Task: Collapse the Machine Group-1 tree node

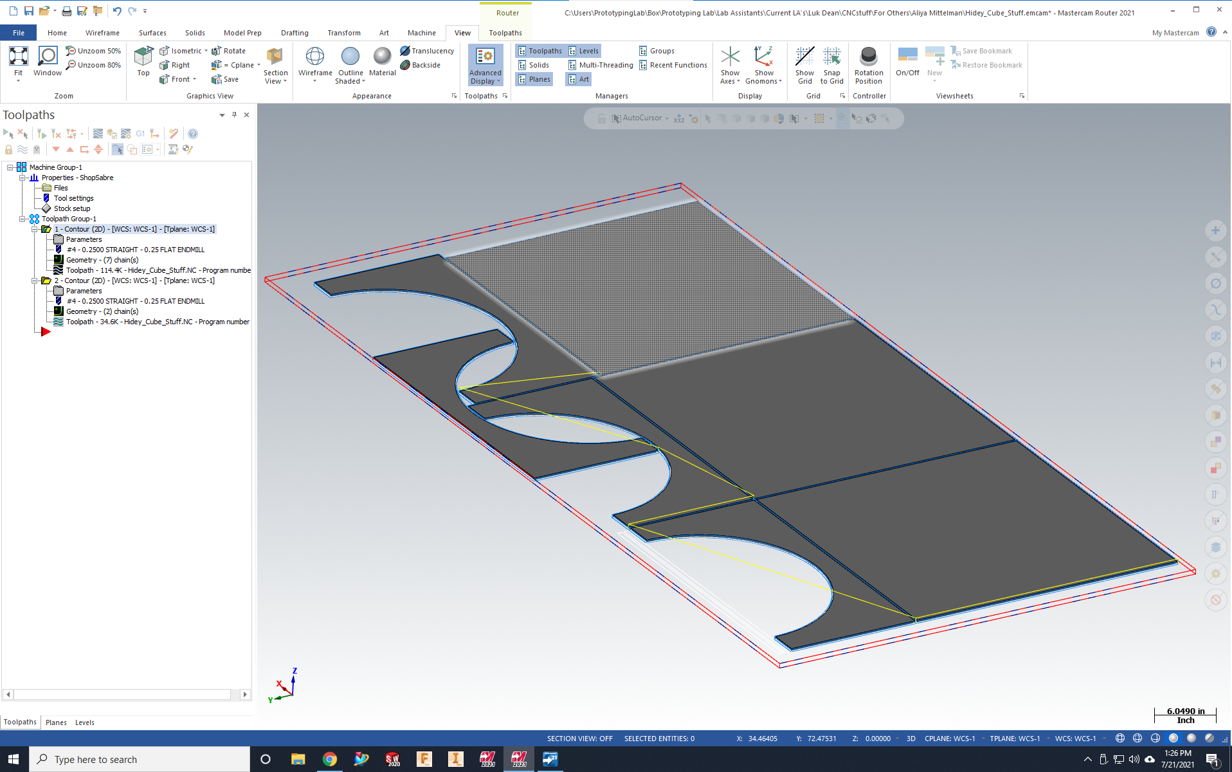Action: pos(10,167)
